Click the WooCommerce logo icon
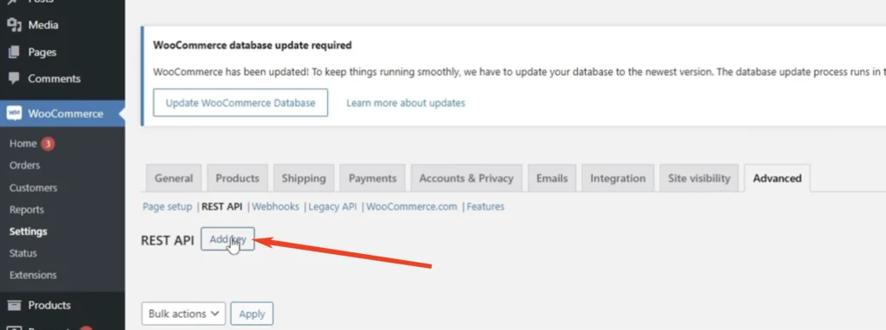 (14, 113)
